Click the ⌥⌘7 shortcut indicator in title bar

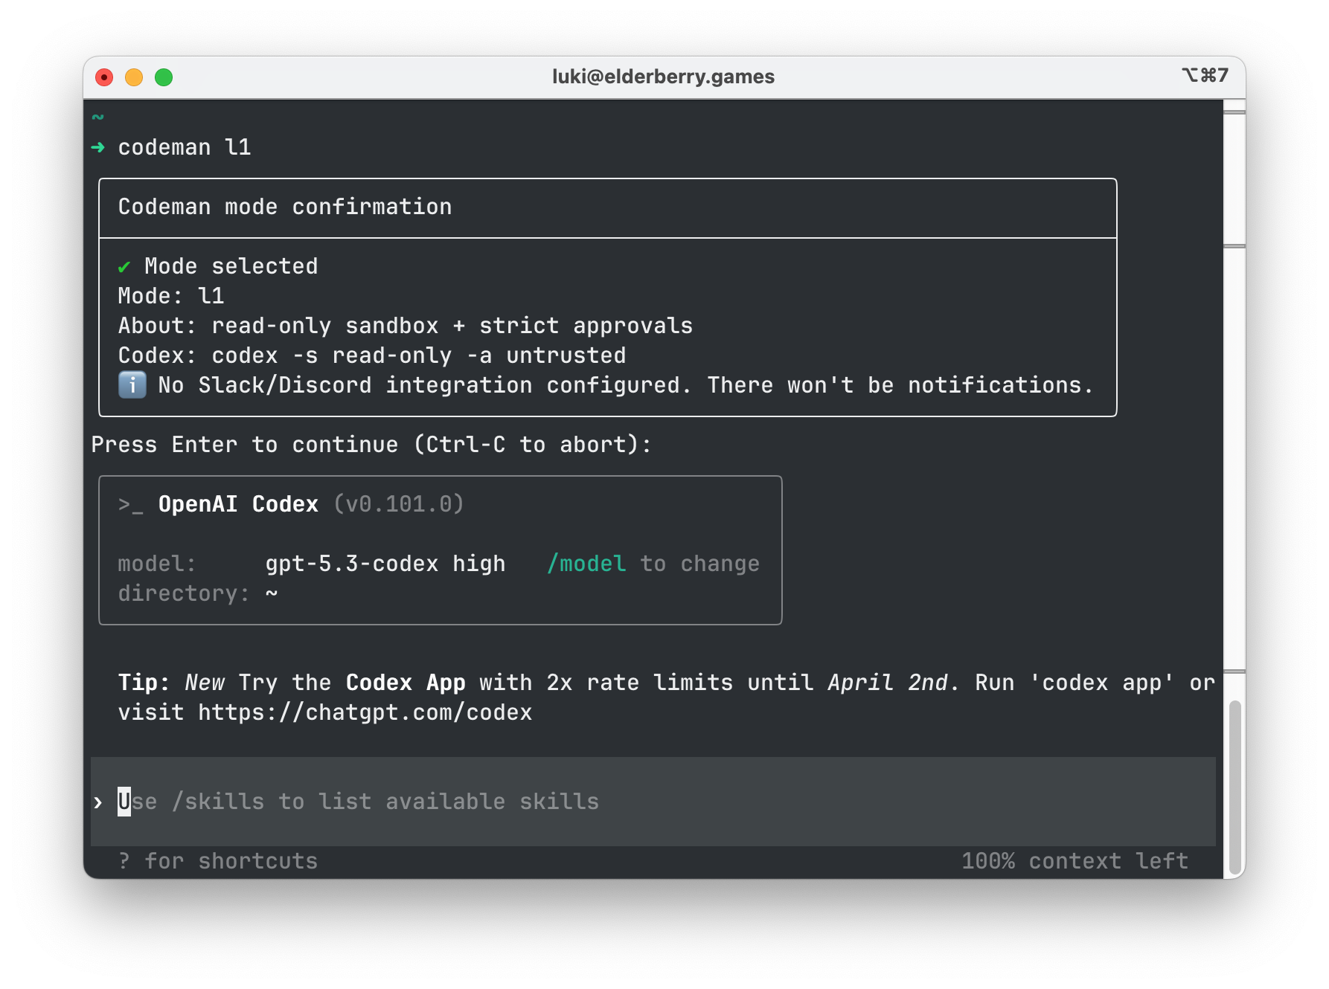pos(1205,76)
